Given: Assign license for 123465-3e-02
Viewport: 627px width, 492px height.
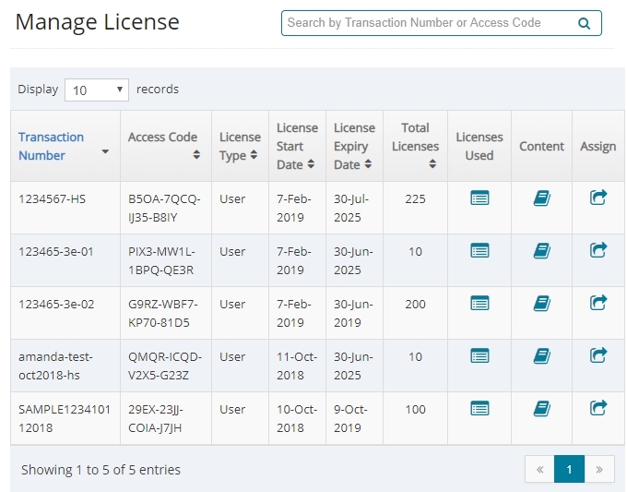Looking at the screenshot, I should click(x=598, y=302).
